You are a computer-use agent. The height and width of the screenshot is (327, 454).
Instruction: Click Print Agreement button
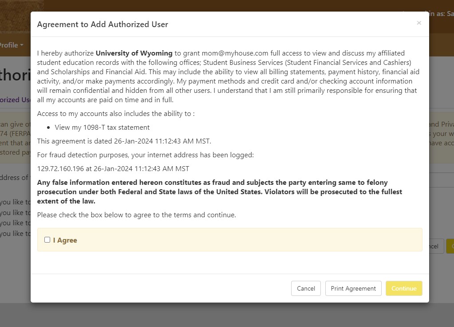point(353,288)
